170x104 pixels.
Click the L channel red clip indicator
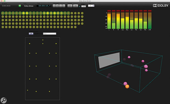109,11
